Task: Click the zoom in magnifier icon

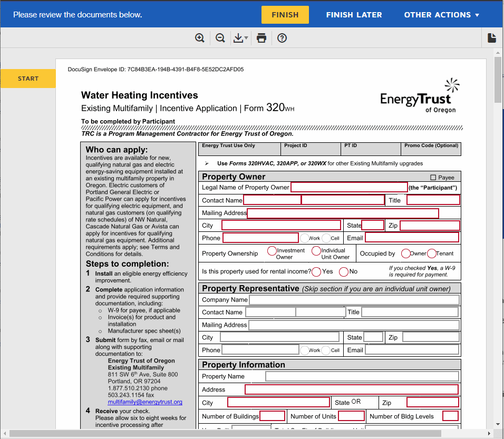Action: point(200,38)
